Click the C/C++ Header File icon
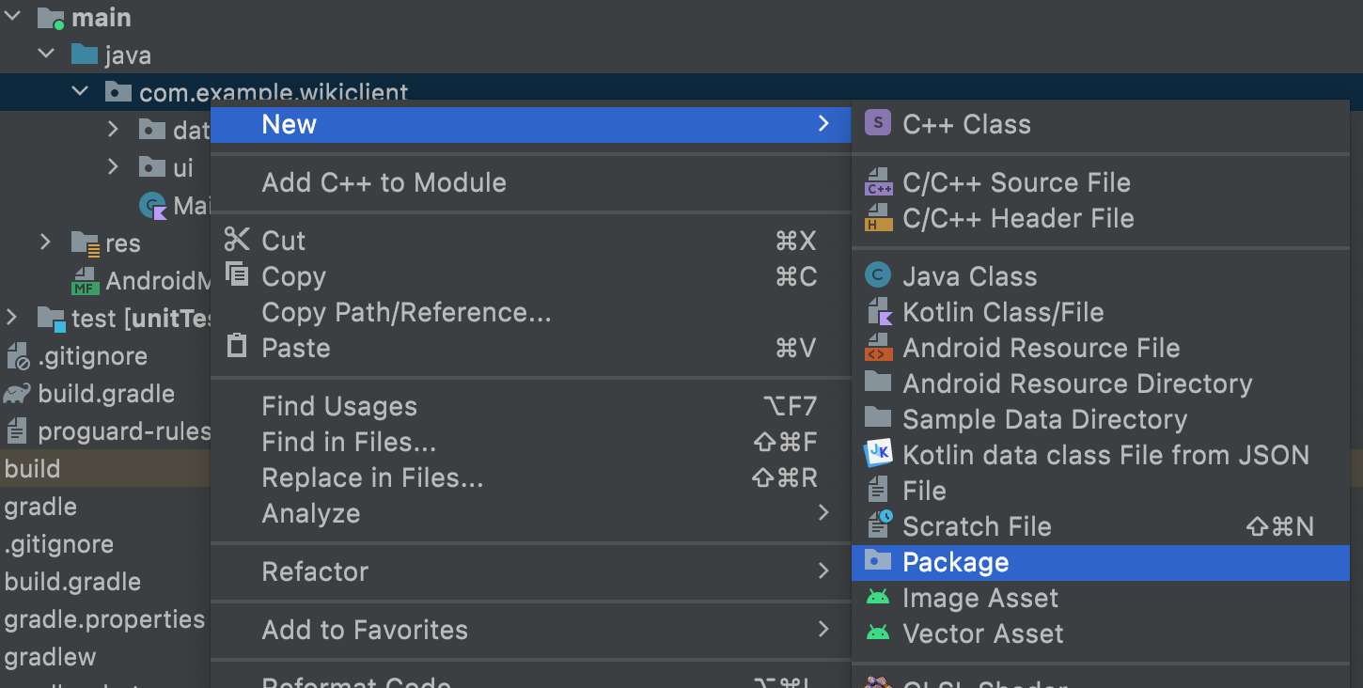 click(877, 218)
